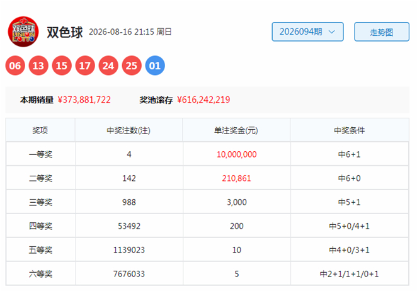417x291 pixels.
Task: Click the 中5+1 condition cell
Action: (350, 202)
